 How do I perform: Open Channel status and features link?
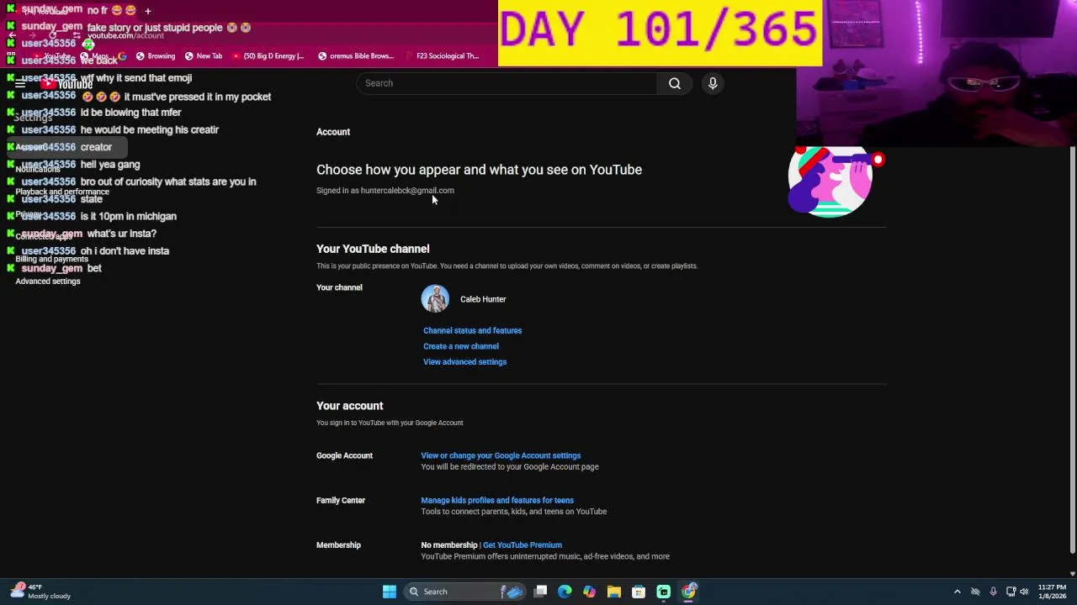[x=472, y=330]
